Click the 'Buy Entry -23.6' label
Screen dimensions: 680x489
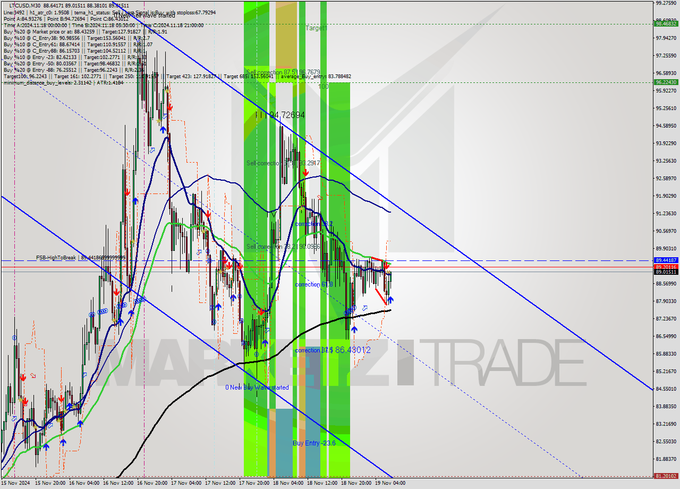point(314,443)
